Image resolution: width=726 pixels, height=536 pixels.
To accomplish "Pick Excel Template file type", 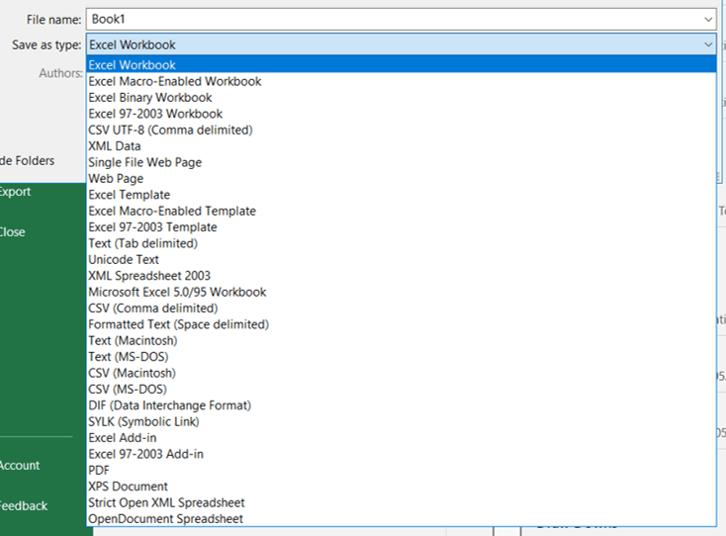I will pos(402,195).
